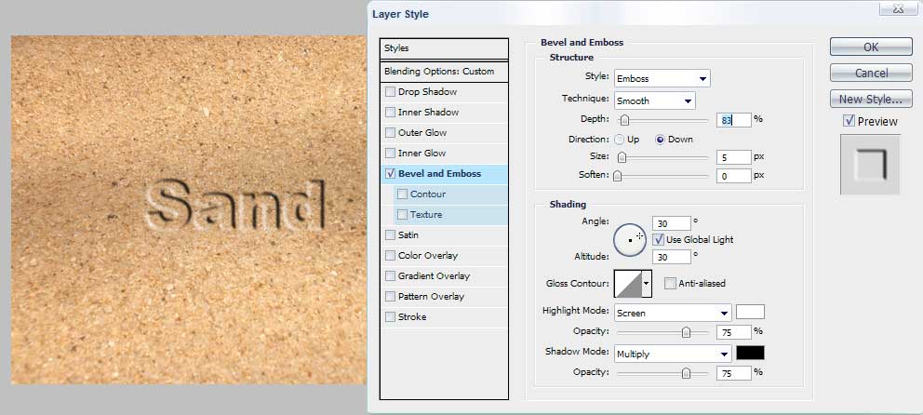The width and height of the screenshot is (923, 415).
Task: Click the style preview thumbnail box
Action: pos(870,164)
